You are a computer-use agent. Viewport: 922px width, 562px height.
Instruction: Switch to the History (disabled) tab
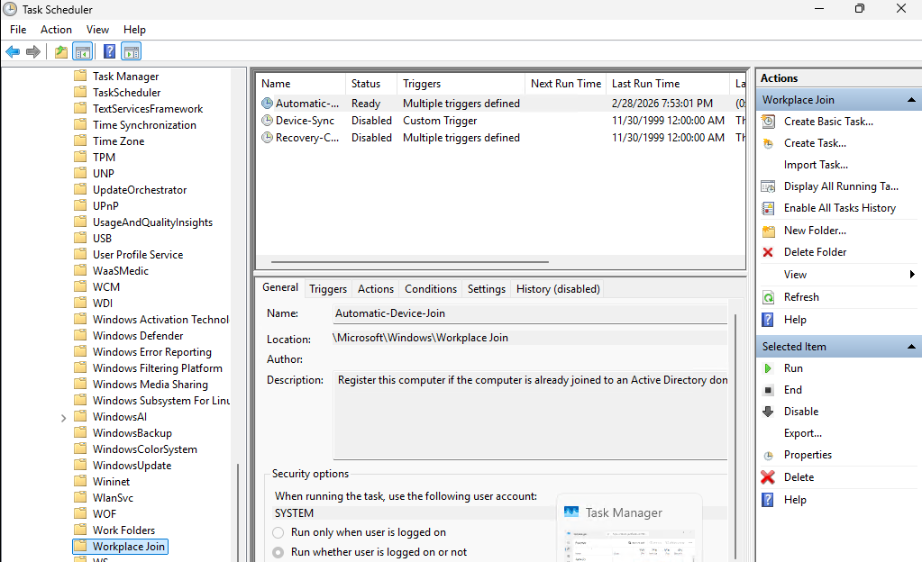tap(558, 289)
